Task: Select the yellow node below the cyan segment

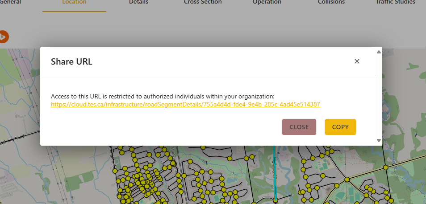Action: (x=276, y=200)
